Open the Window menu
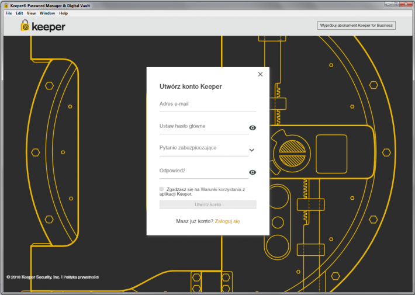The image size is (415, 295). (47, 13)
